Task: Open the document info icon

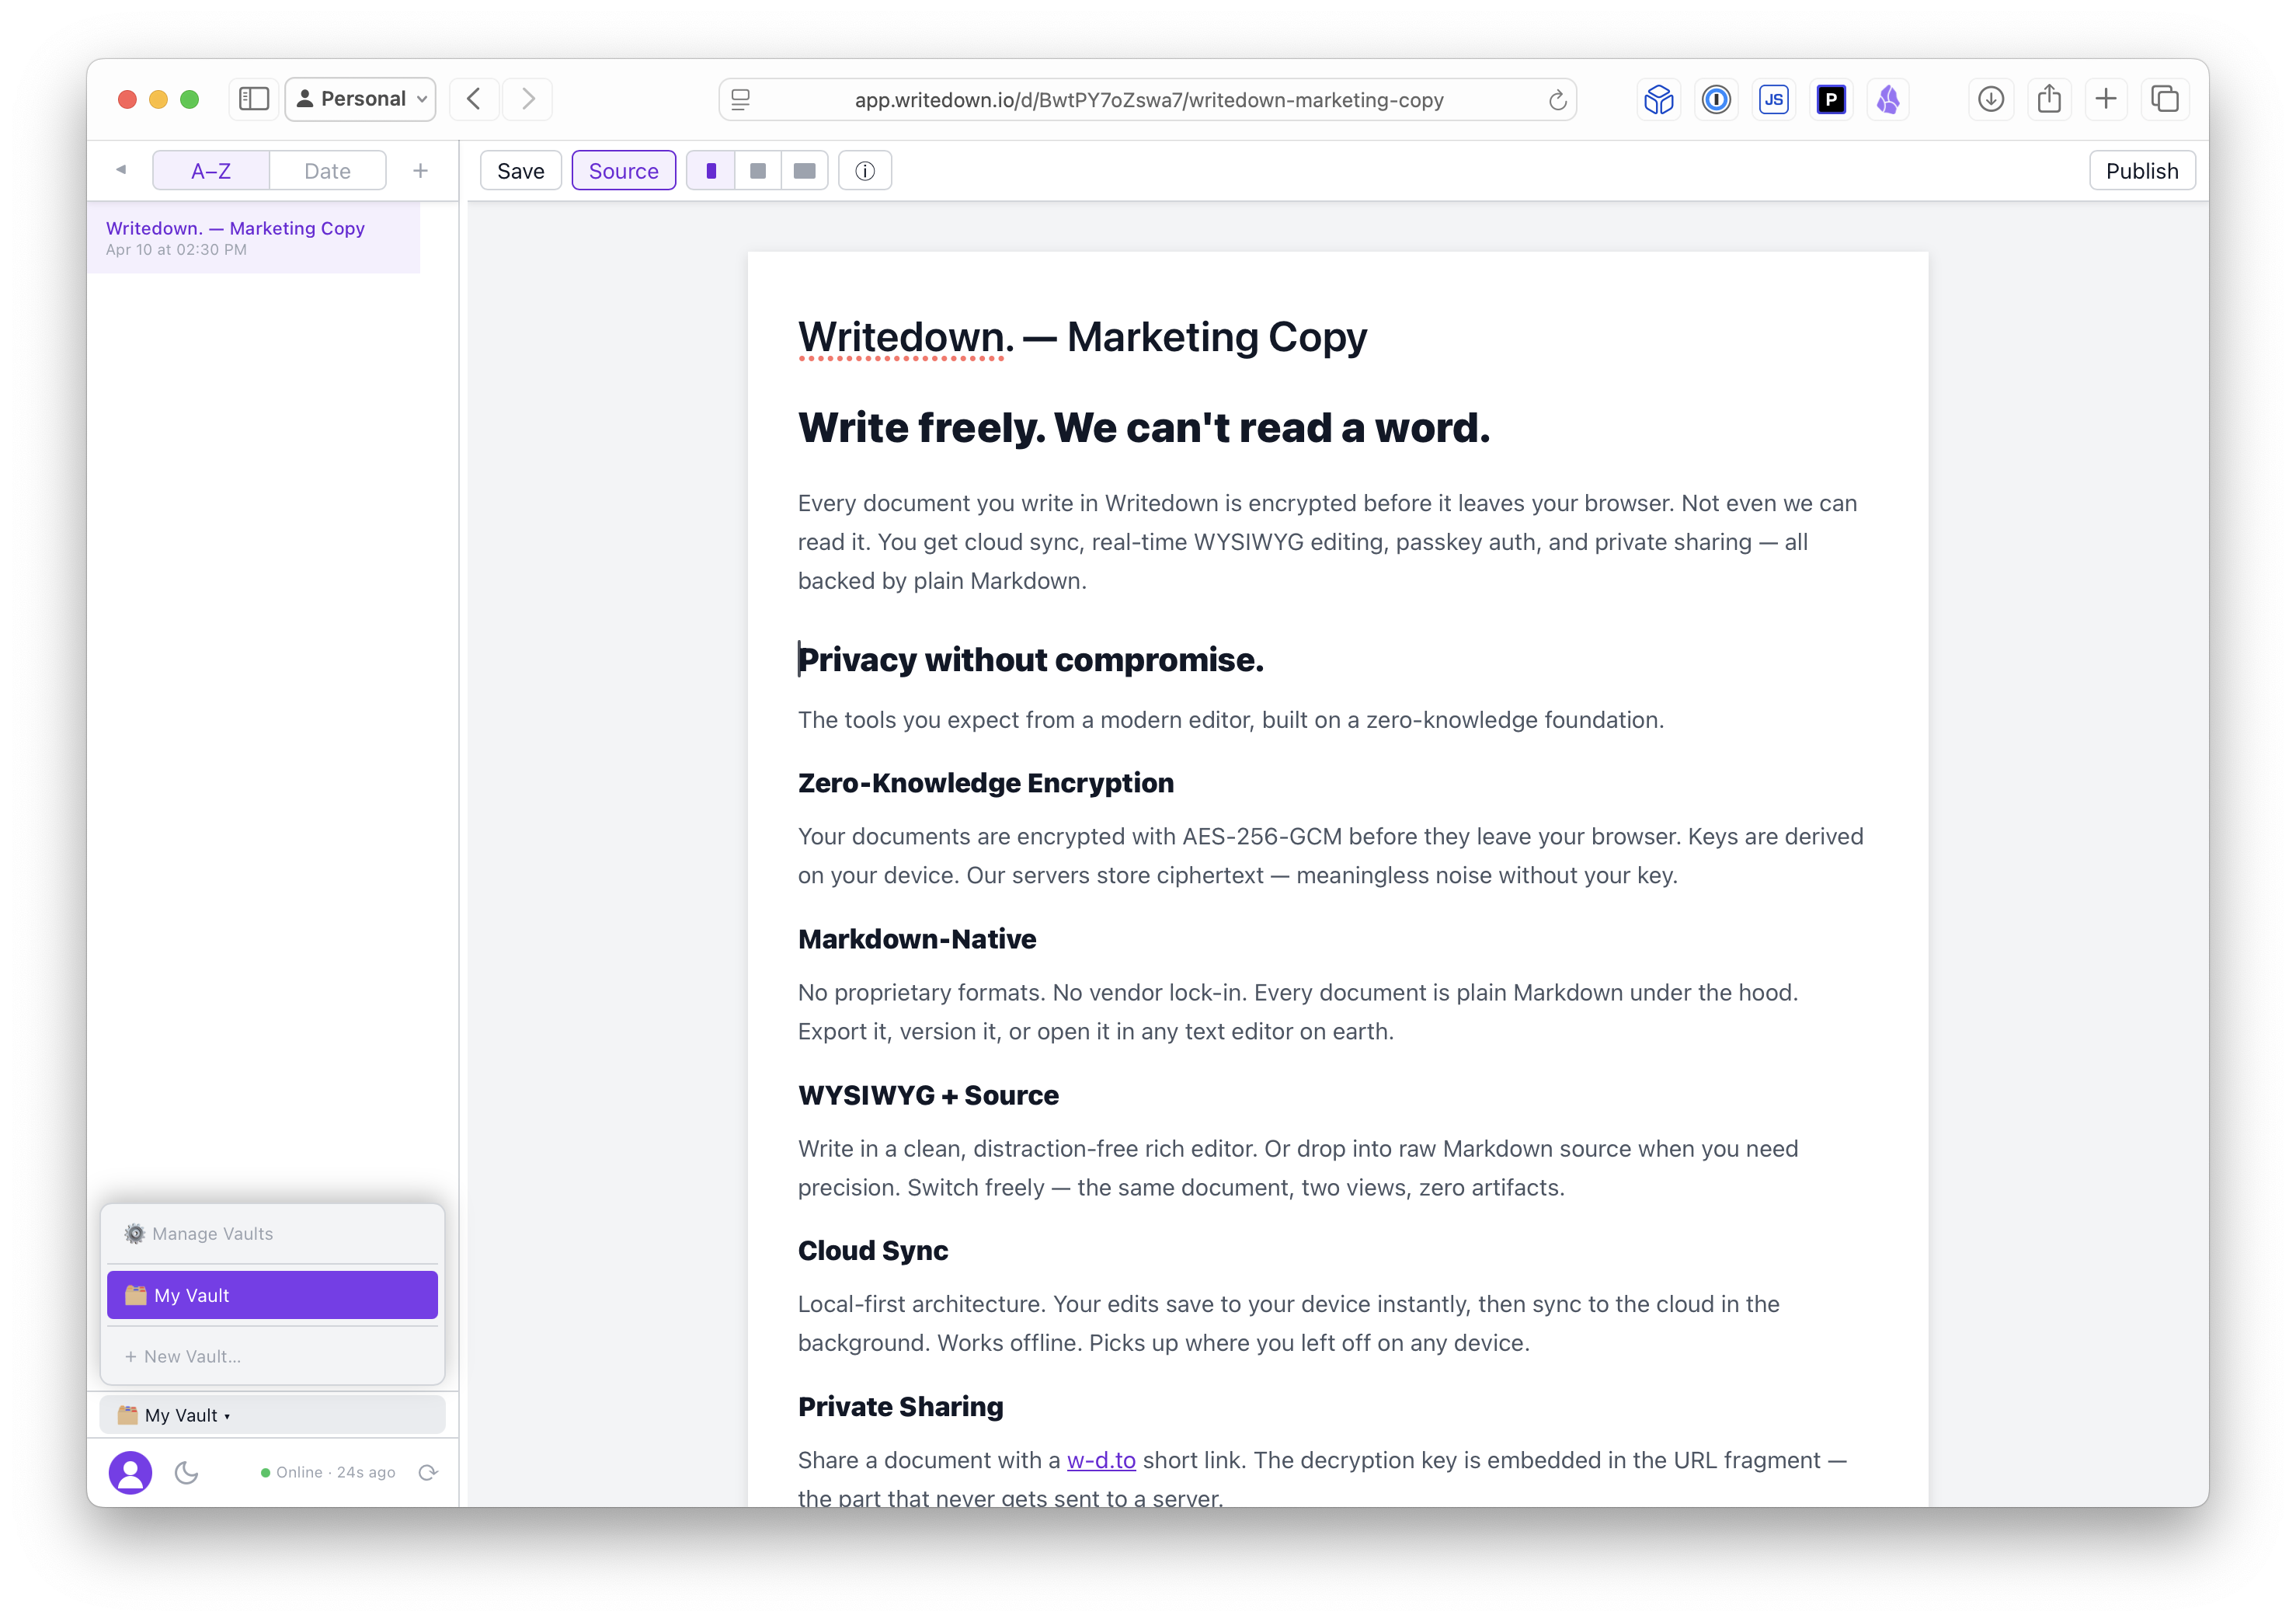Action: [x=864, y=170]
